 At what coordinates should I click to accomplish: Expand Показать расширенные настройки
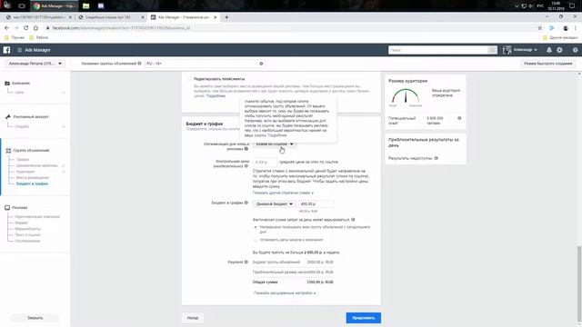pyautogui.click(x=285, y=292)
